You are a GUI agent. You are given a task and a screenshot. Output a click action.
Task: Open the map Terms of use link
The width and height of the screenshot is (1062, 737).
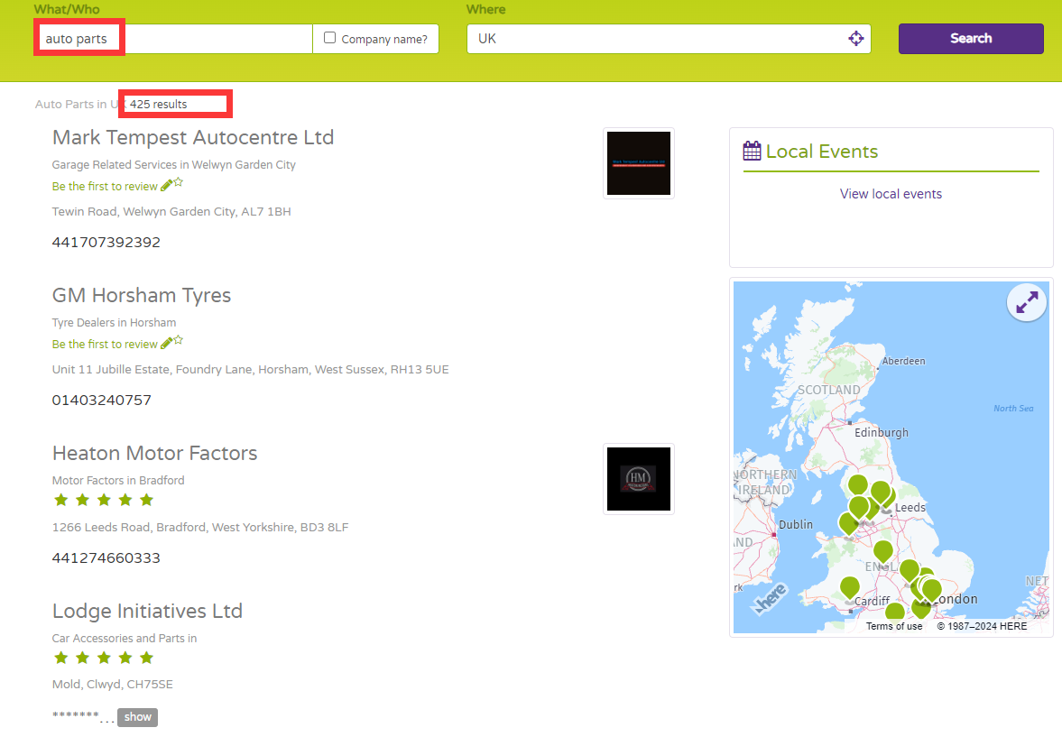click(x=894, y=626)
